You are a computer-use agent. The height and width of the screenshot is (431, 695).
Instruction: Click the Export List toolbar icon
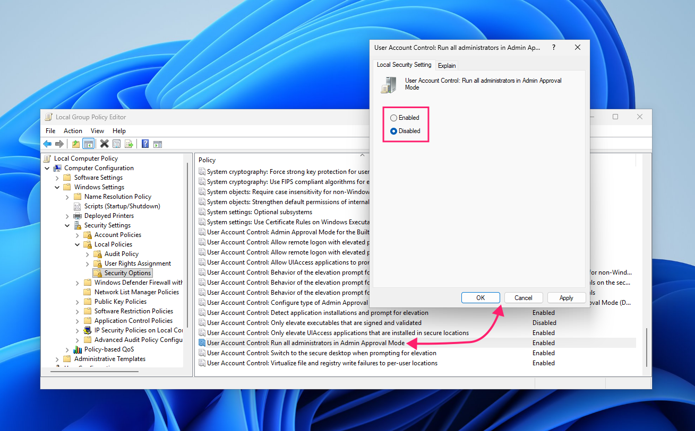pyautogui.click(x=128, y=144)
